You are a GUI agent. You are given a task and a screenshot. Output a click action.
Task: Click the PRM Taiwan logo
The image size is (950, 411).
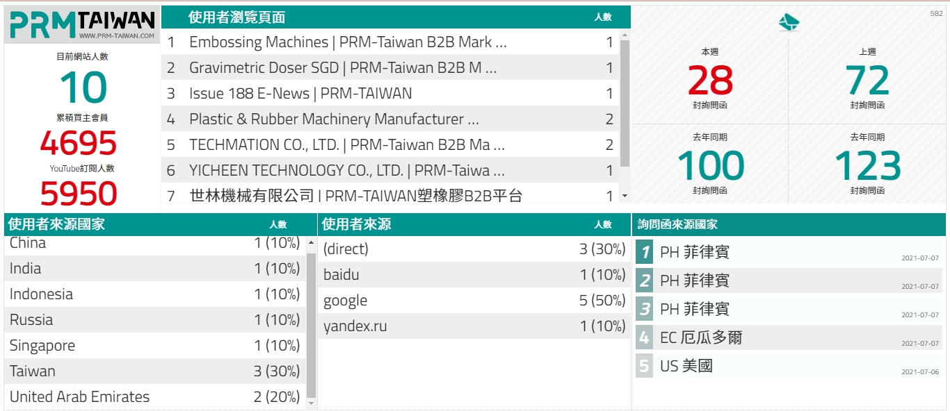click(x=82, y=25)
